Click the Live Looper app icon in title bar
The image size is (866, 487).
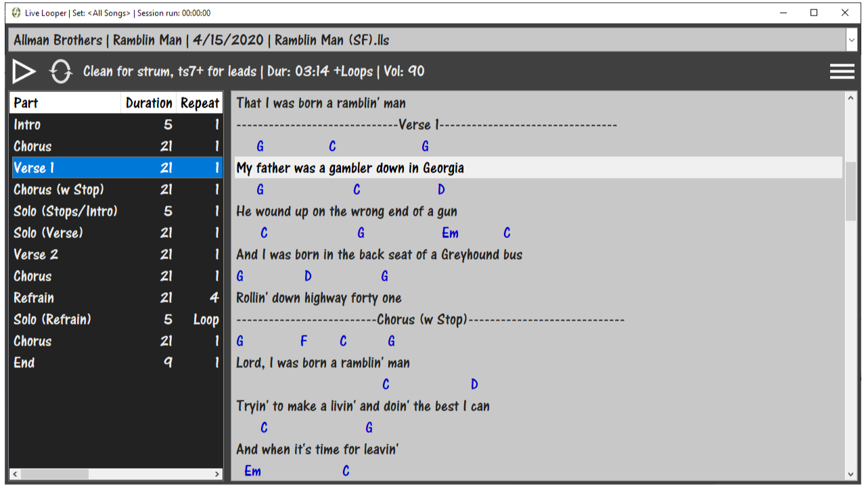click(x=16, y=13)
